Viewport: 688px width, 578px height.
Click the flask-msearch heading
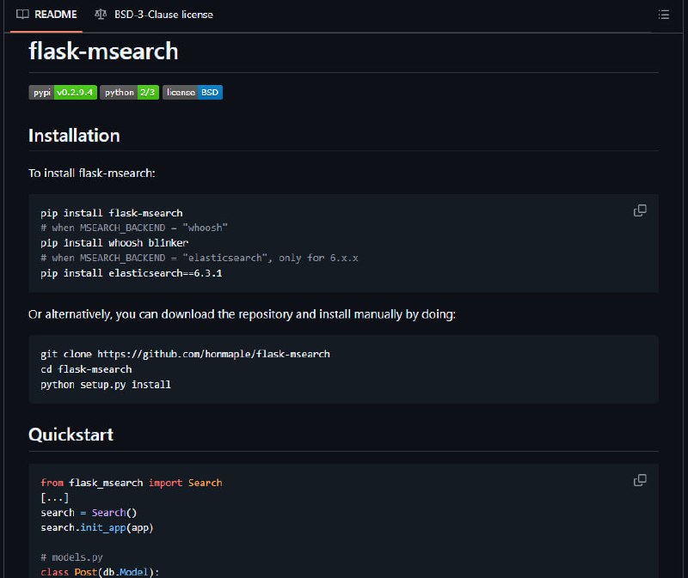(x=103, y=51)
